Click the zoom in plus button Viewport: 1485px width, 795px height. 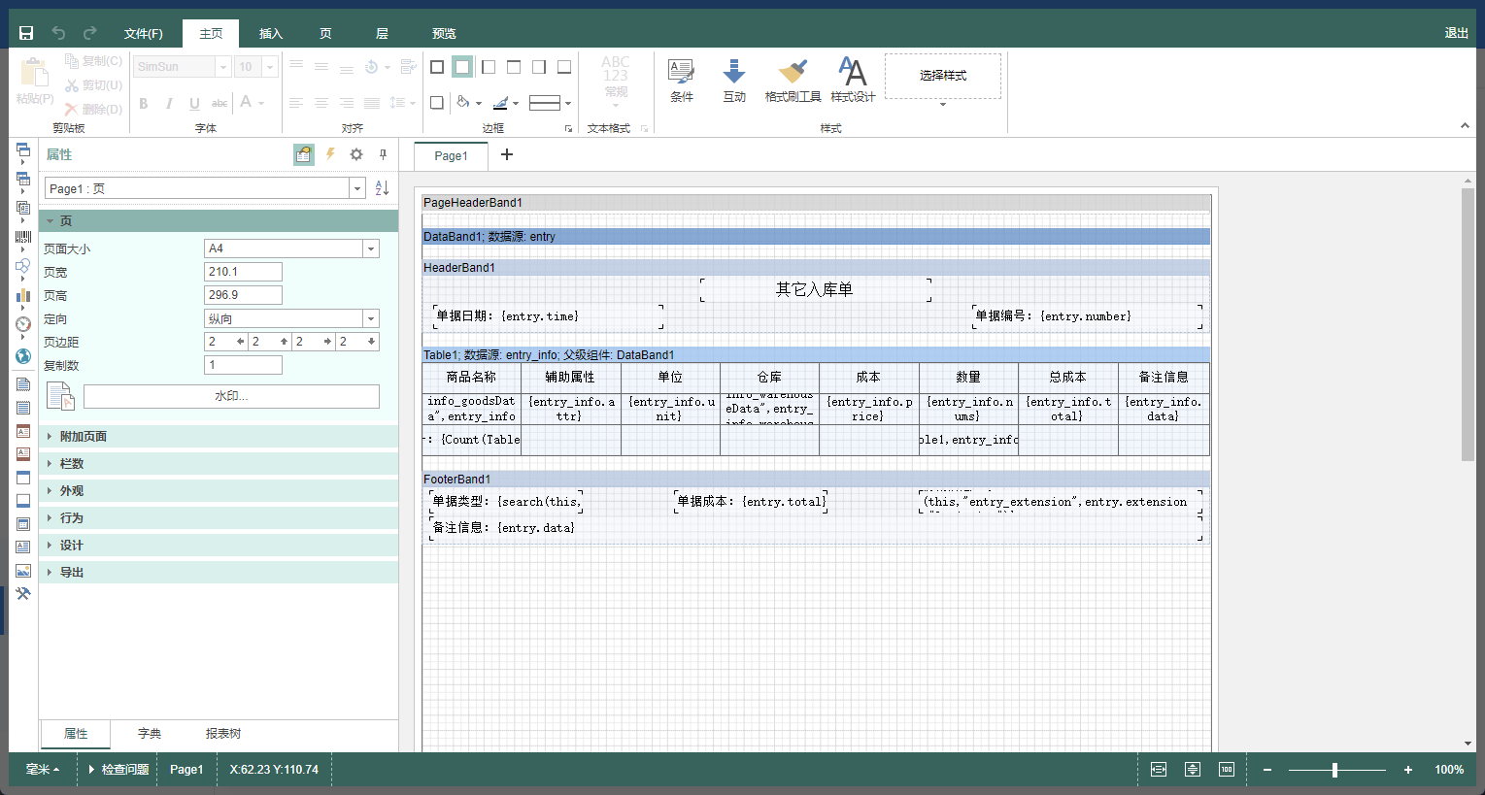pos(1408,770)
